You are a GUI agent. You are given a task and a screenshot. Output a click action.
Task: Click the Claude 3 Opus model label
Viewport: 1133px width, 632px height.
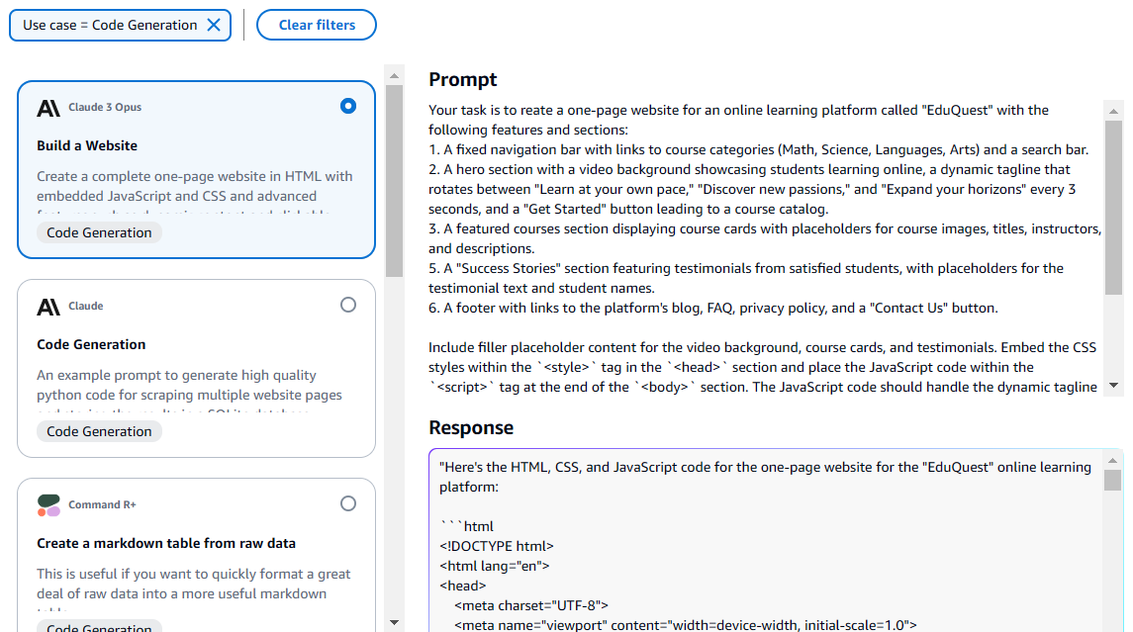[x=105, y=107]
